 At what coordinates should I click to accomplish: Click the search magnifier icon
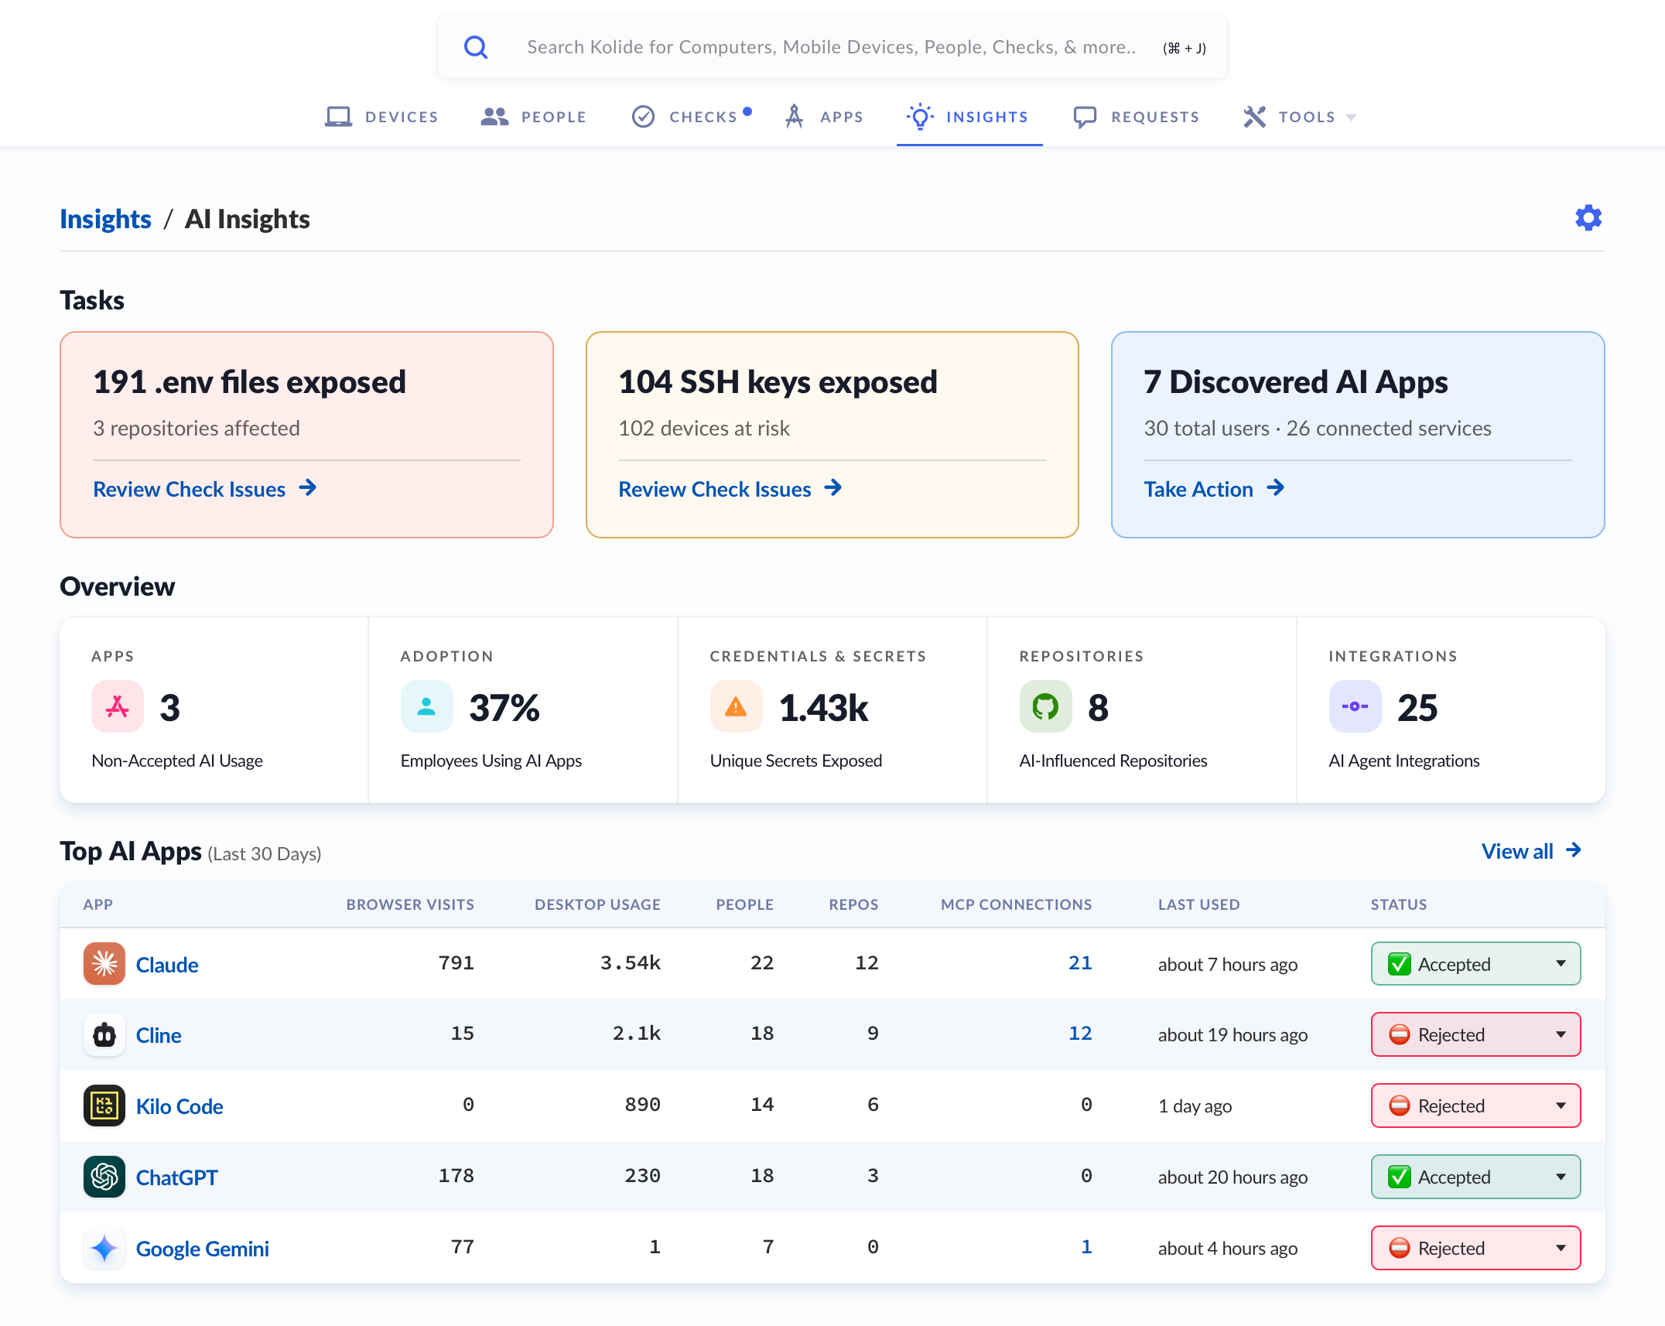point(476,47)
